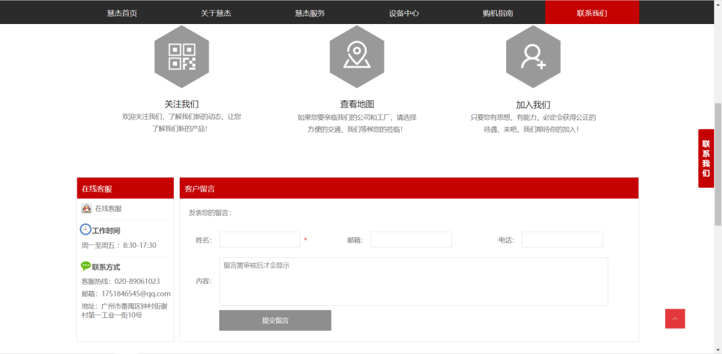722x354 pixels.
Task: Focus the 姓名 input field
Action: pyautogui.click(x=259, y=240)
